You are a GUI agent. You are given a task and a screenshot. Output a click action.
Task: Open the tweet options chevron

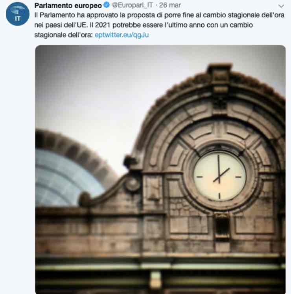(x=281, y=6)
